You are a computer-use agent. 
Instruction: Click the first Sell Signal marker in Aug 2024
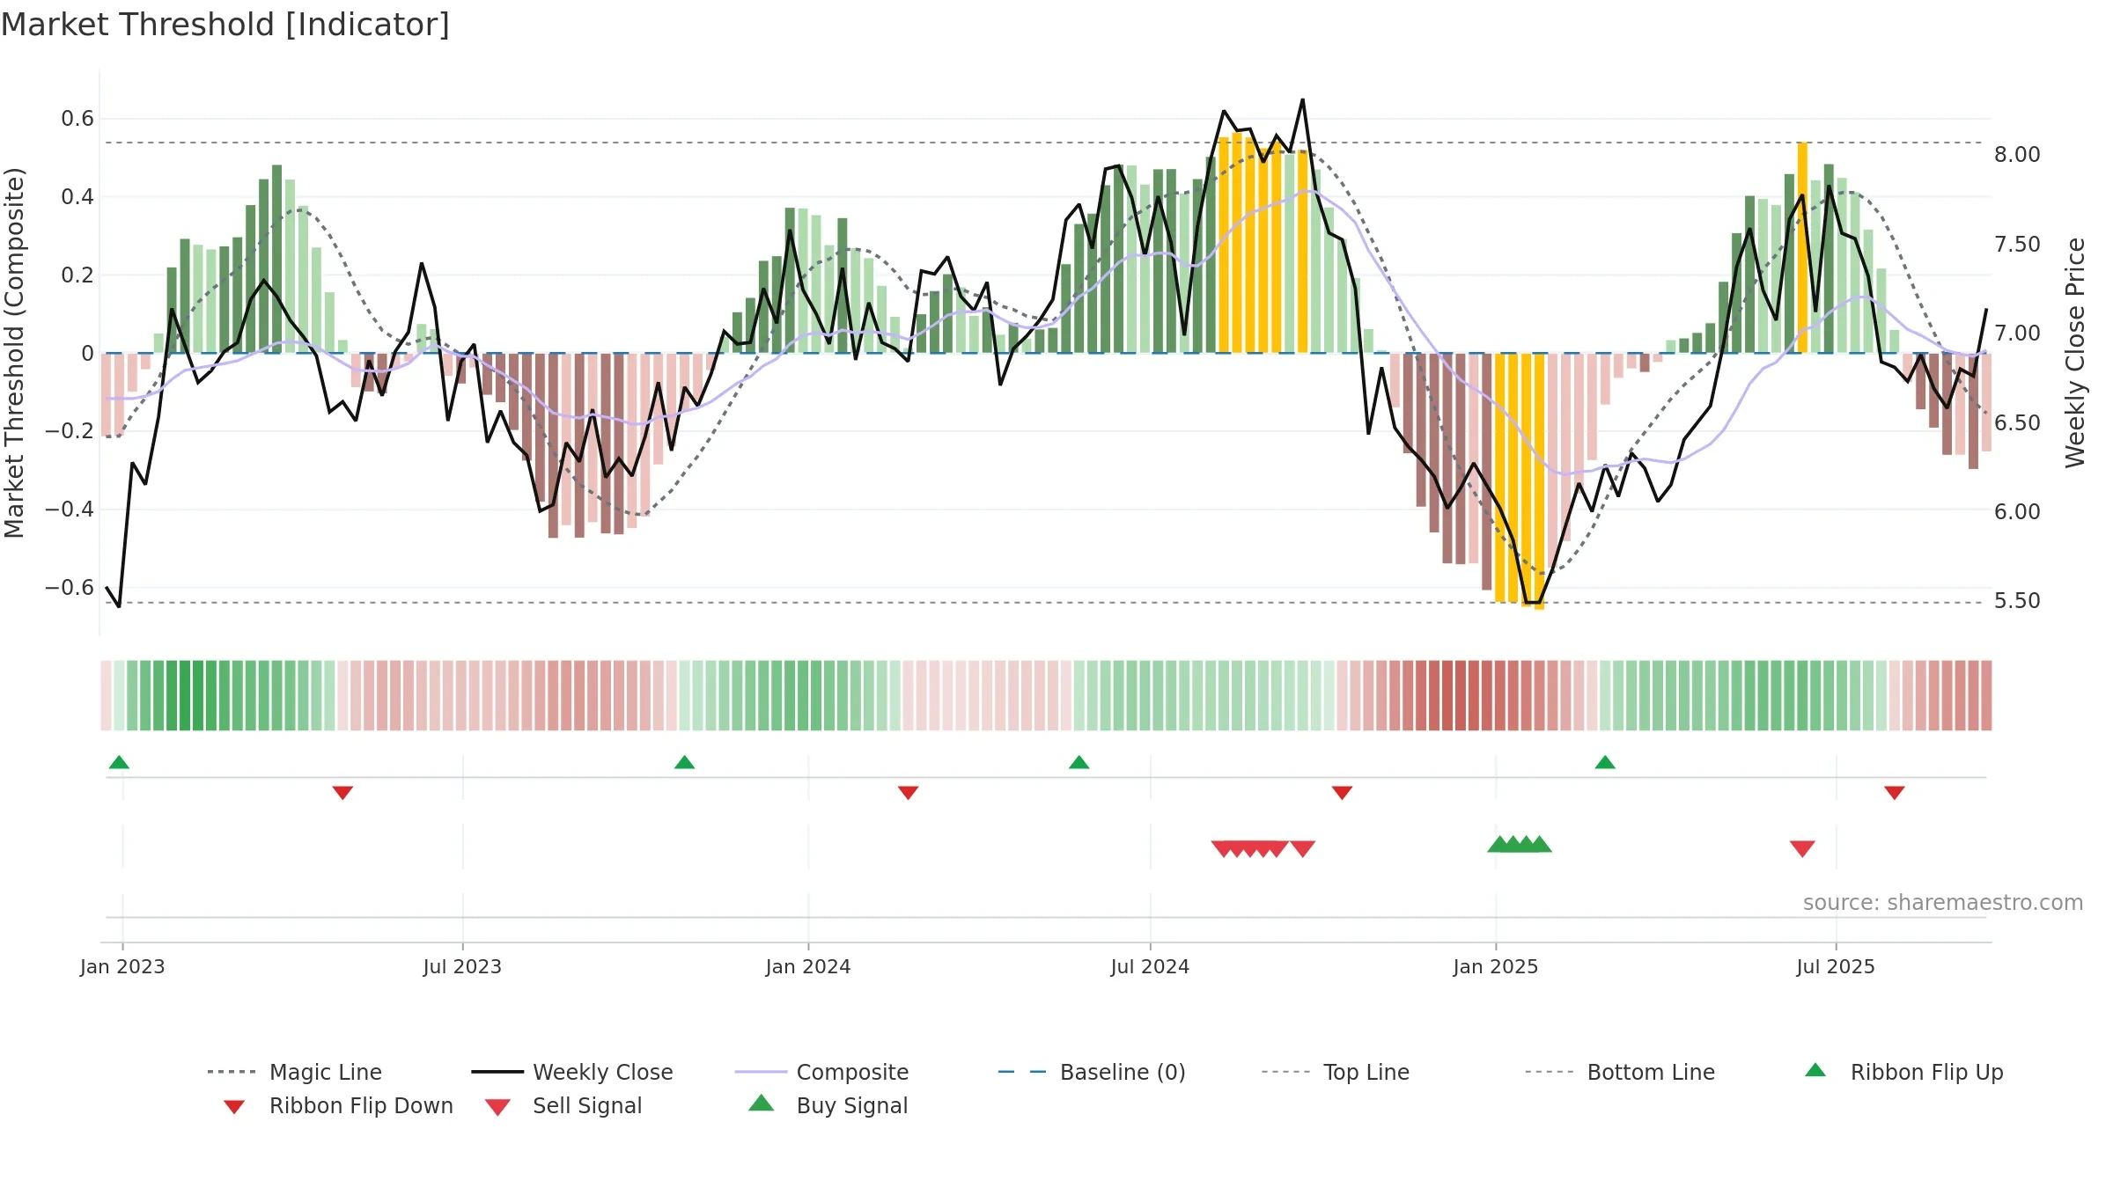(1223, 848)
